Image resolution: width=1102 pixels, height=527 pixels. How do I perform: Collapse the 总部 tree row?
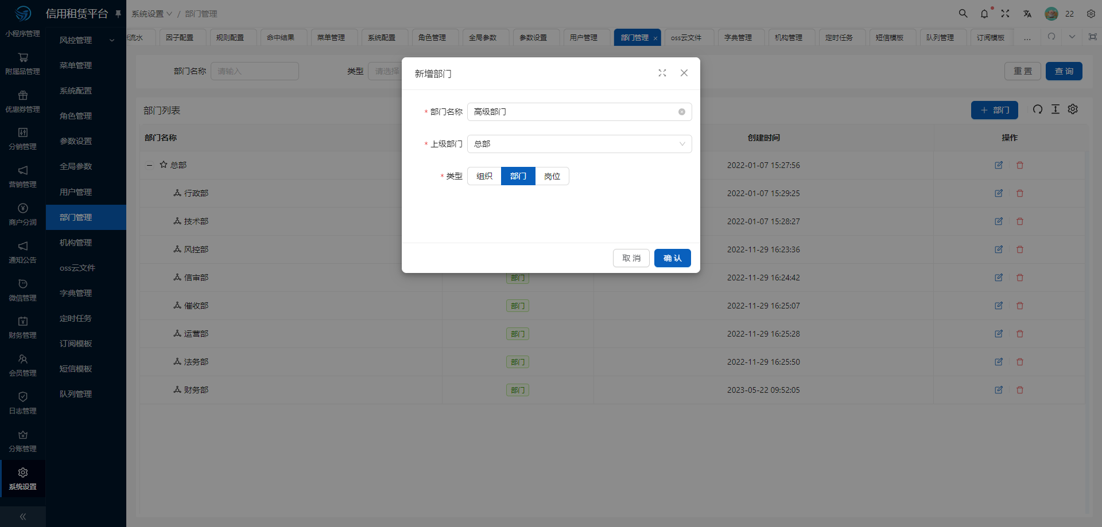point(149,165)
